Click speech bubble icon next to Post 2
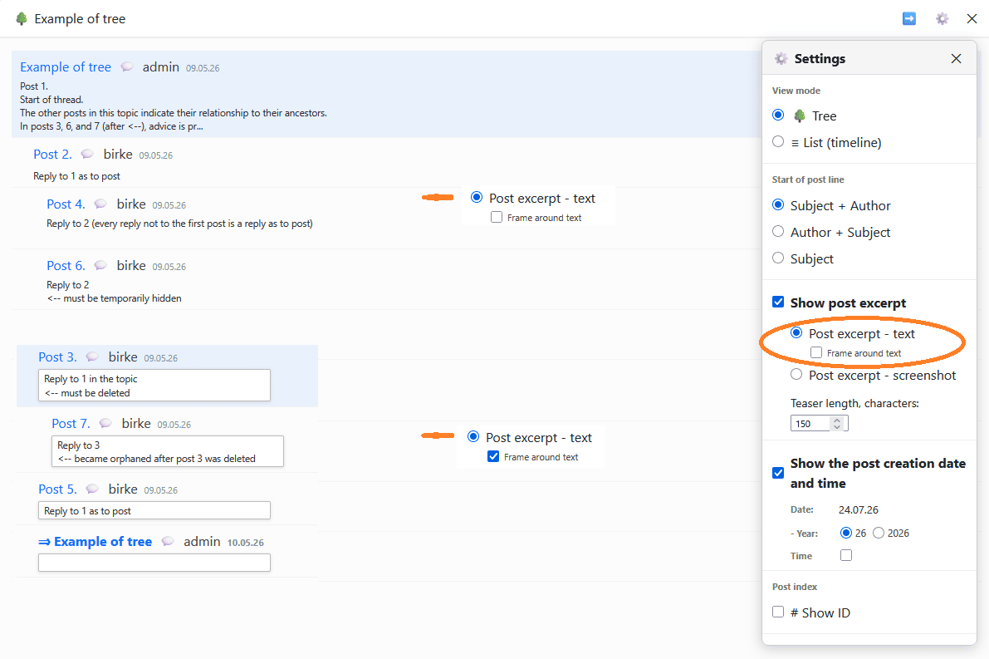Screen dimensions: 989x659 click(x=87, y=154)
